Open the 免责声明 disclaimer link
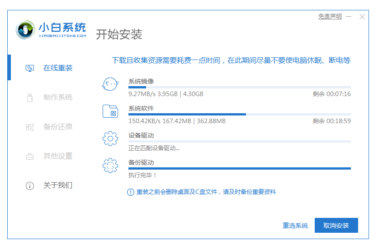This screenshot has width=383, height=249. [330, 16]
